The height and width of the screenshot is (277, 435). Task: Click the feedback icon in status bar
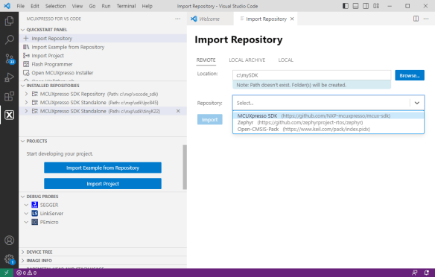(414, 273)
